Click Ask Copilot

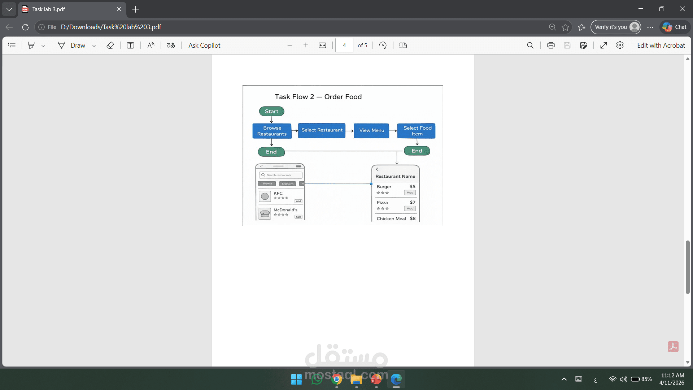click(204, 45)
